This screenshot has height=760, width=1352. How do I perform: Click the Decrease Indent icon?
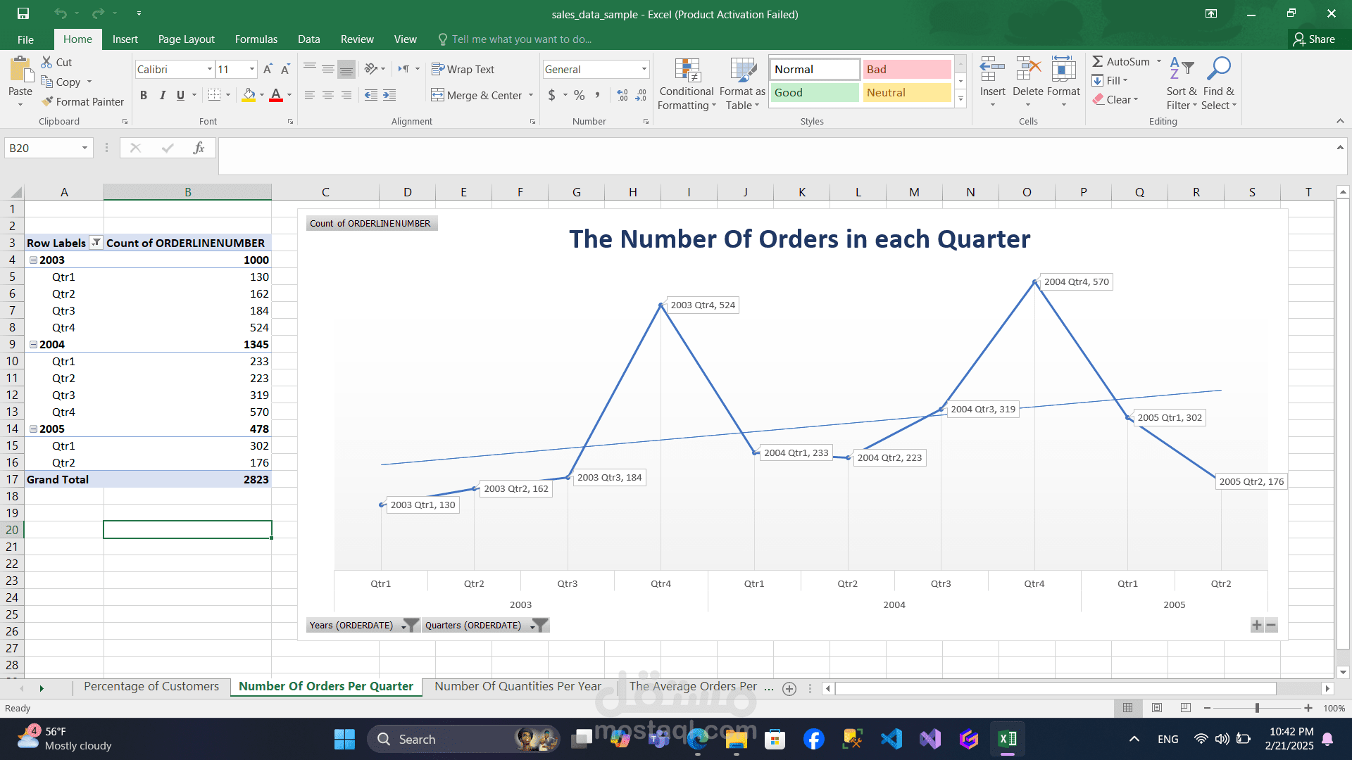coord(371,95)
